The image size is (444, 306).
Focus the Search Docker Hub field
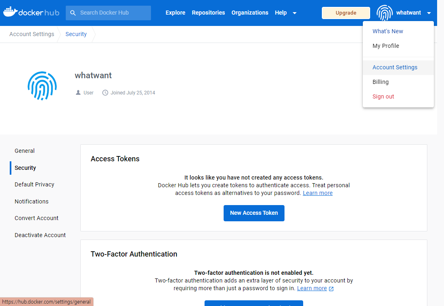108,13
